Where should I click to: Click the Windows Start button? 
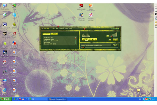(x=5, y=99)
